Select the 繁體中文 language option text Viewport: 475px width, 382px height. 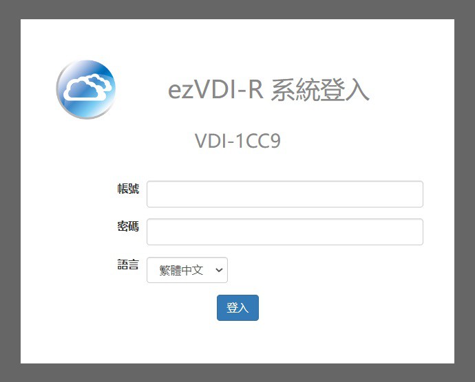point(181,270)
